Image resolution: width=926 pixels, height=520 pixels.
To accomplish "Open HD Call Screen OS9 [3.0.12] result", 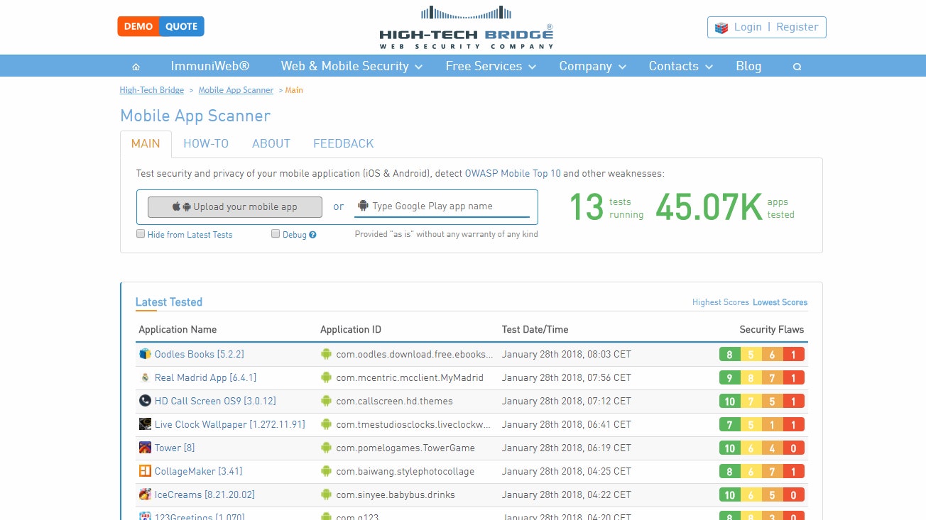I will pyautogui.click(x=215, y=401).
